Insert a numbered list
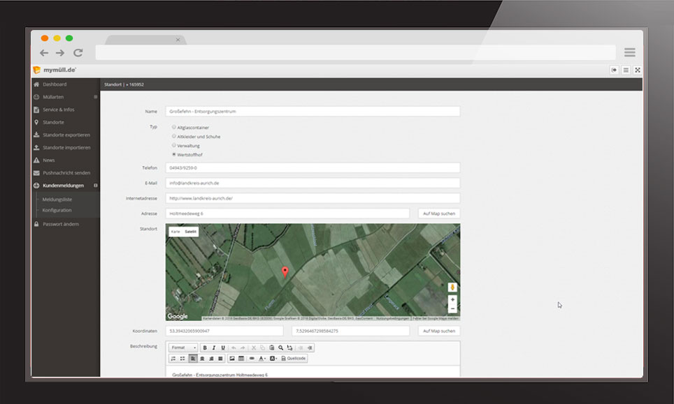This screenshot has height=404, width=674. tap(173, 359)
